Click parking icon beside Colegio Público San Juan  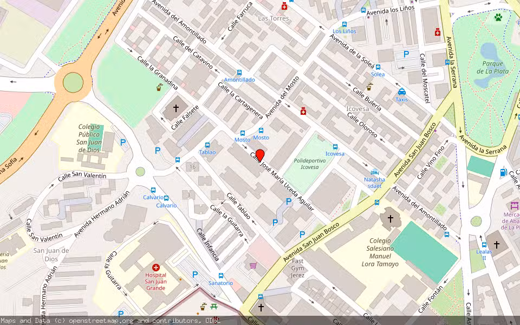[123, 142]
